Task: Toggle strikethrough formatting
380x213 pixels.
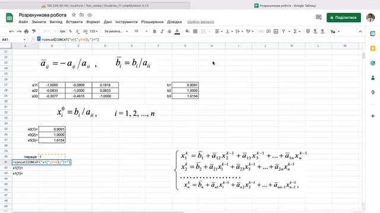Action: tap(169, 31)
